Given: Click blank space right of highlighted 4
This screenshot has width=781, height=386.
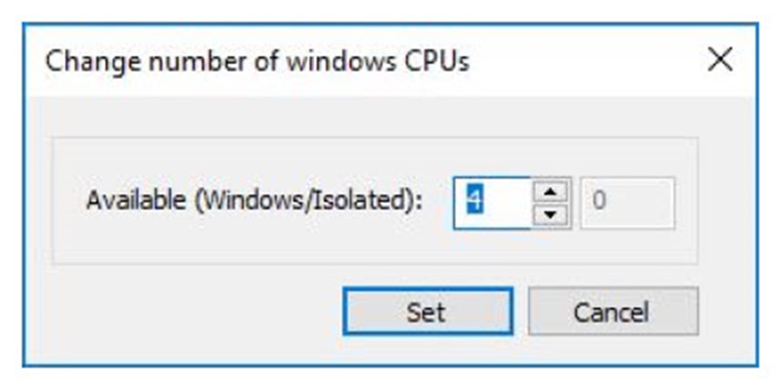Looking at the screenshot, I should tap(508, 203).
